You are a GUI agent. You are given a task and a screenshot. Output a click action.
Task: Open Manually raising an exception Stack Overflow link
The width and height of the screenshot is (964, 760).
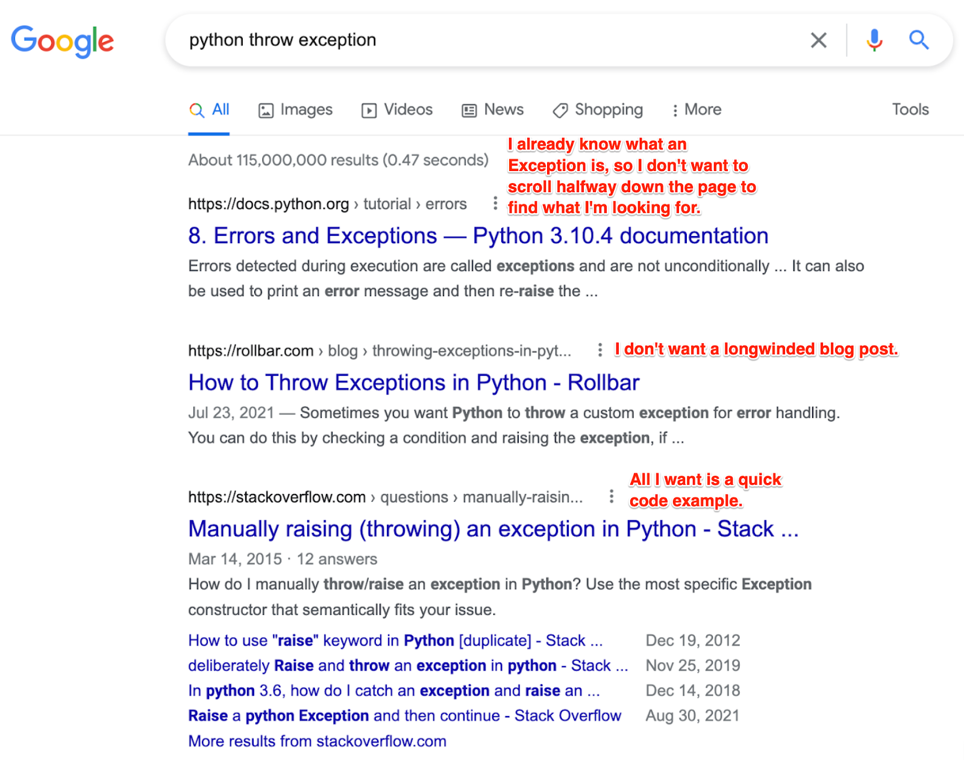(493, 529)
